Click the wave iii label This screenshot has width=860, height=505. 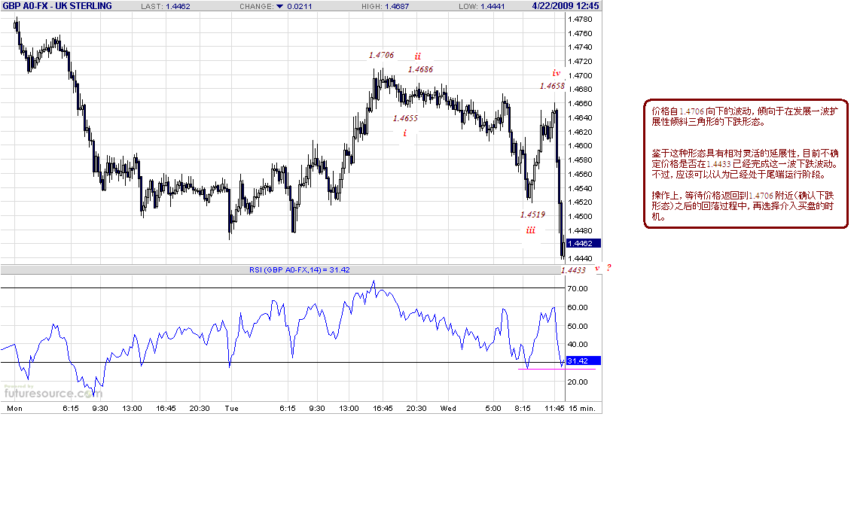(x=530, y=230)
